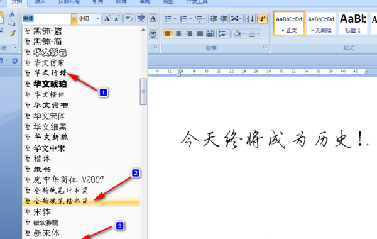Click the Sort A-Z icon
Viewport: 377px width, 239px height.
(x=250, y=19)
